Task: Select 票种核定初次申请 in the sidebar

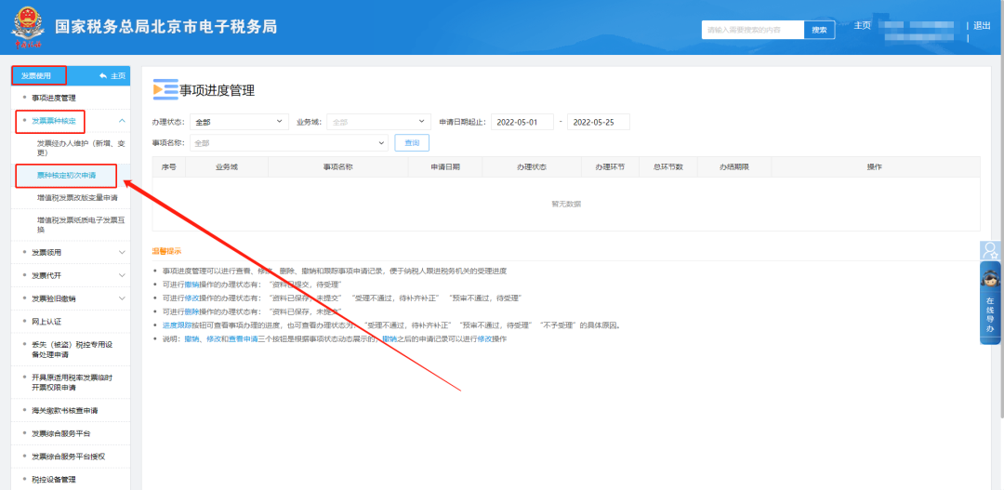Action: point(66,175)
